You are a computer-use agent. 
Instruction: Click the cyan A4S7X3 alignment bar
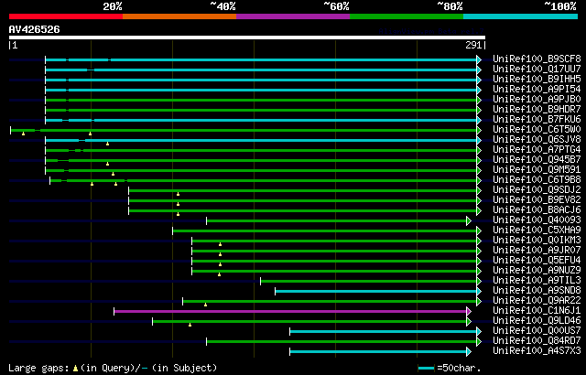click(x=378, y=351)
